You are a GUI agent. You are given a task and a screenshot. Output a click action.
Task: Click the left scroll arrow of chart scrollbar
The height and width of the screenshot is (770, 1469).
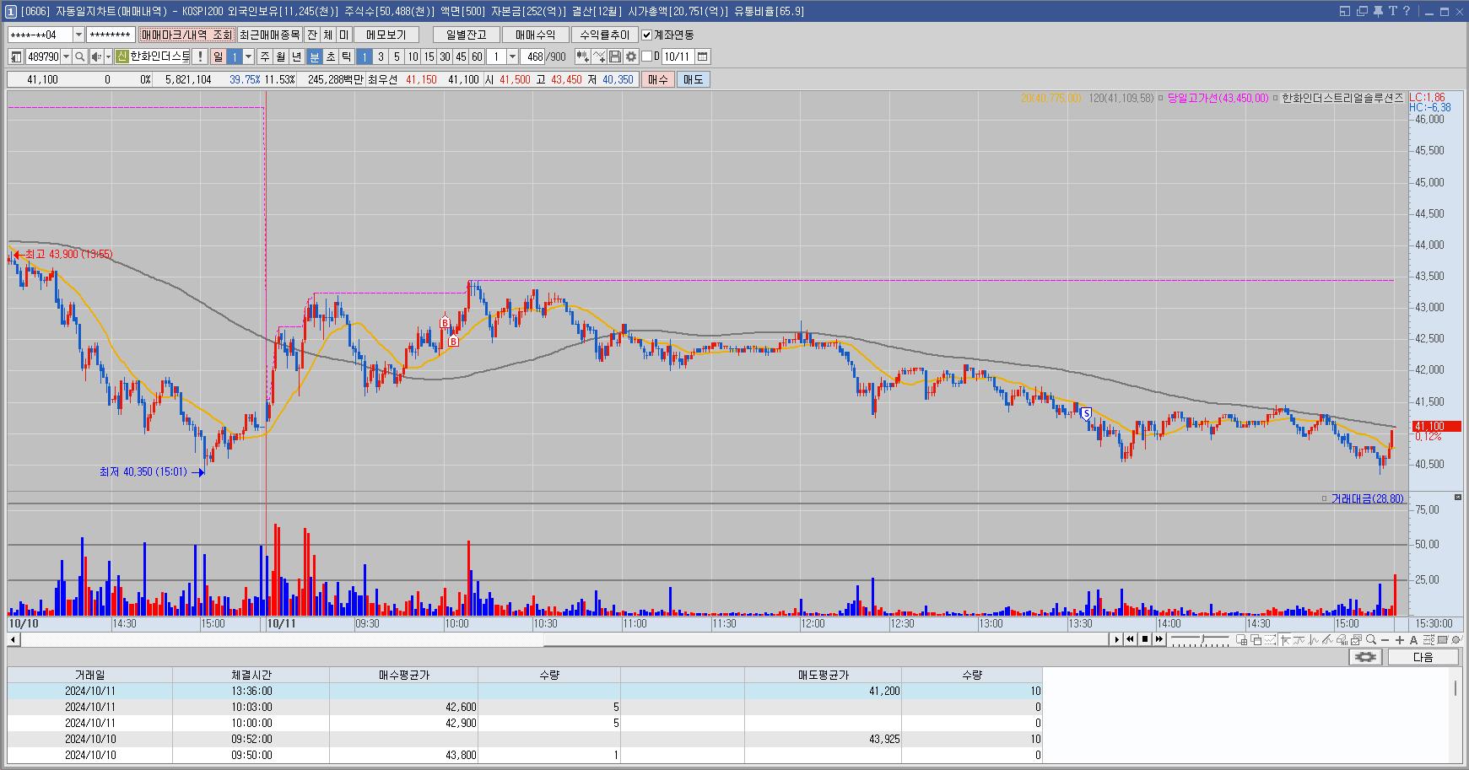pyautogui.click(x=13, y=640)
